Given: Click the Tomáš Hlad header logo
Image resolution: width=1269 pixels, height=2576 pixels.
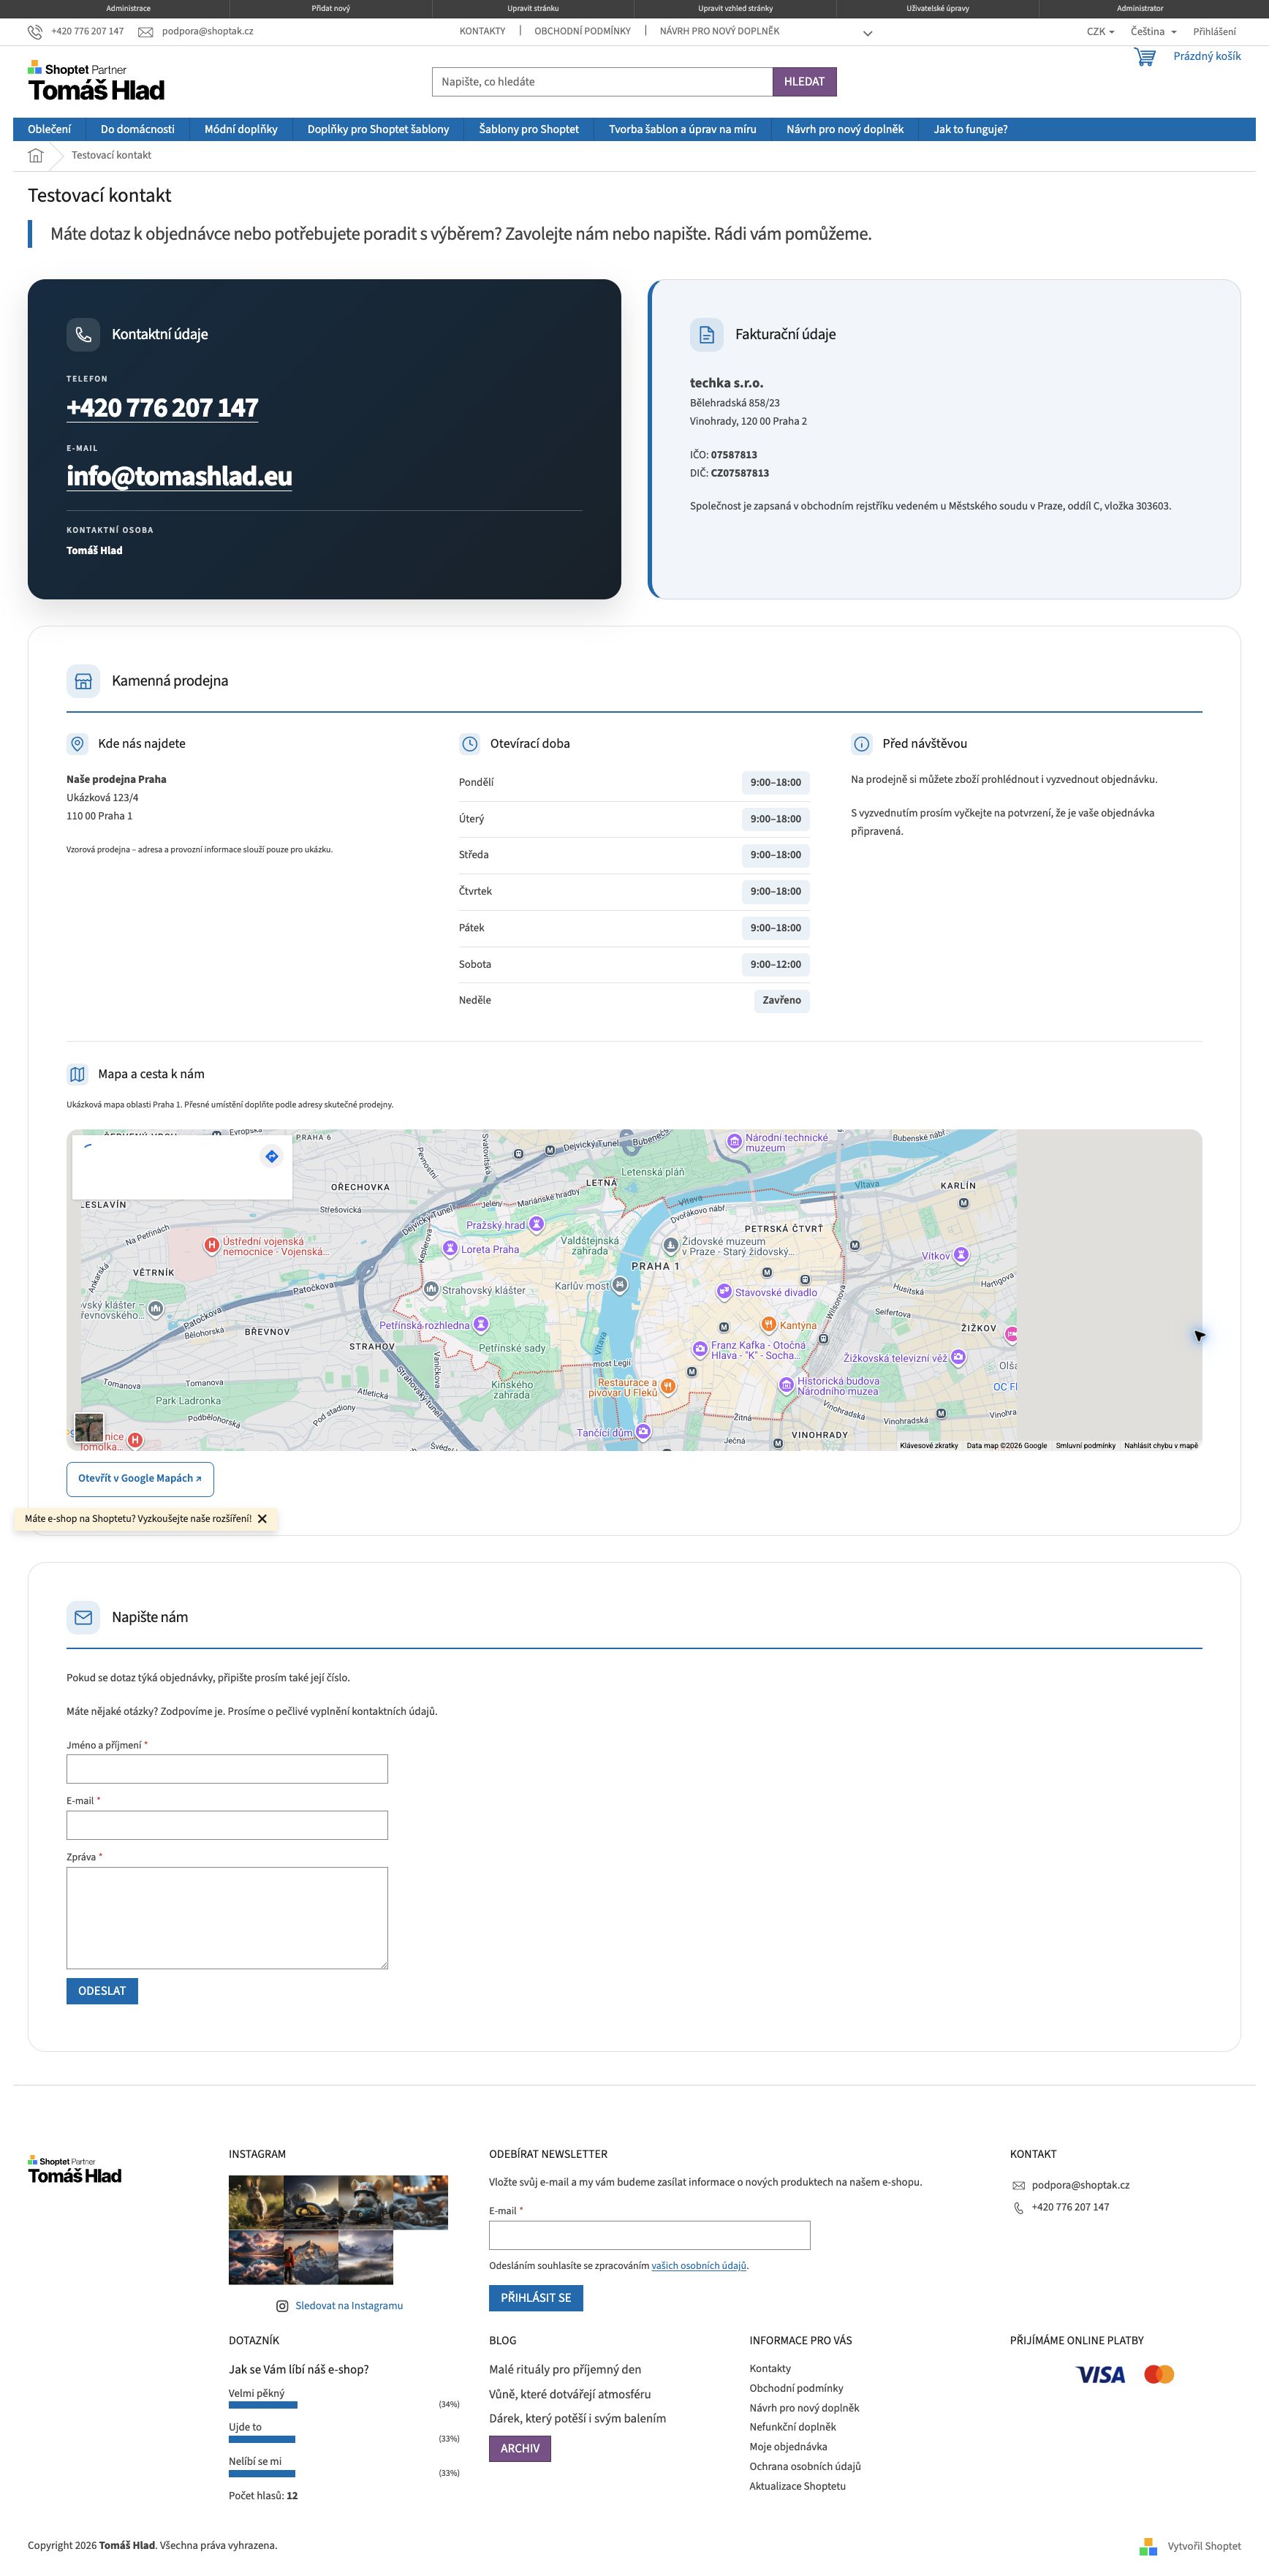Looking at the screenshot, I should pos(96,81).
